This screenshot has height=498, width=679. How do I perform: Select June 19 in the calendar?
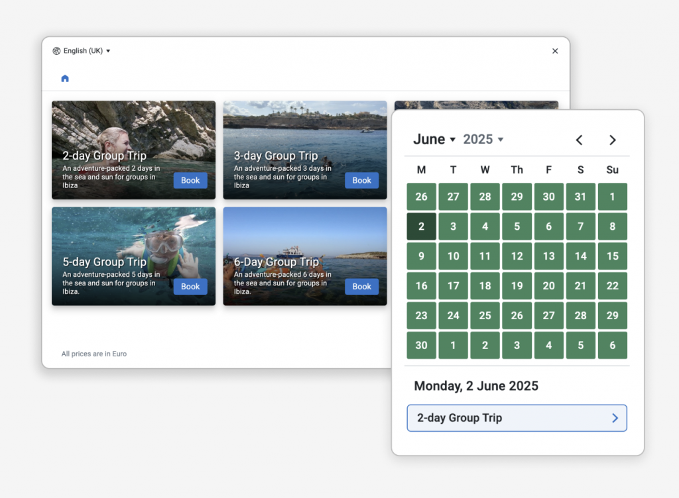pyautogui.click(x=517, y=286)
